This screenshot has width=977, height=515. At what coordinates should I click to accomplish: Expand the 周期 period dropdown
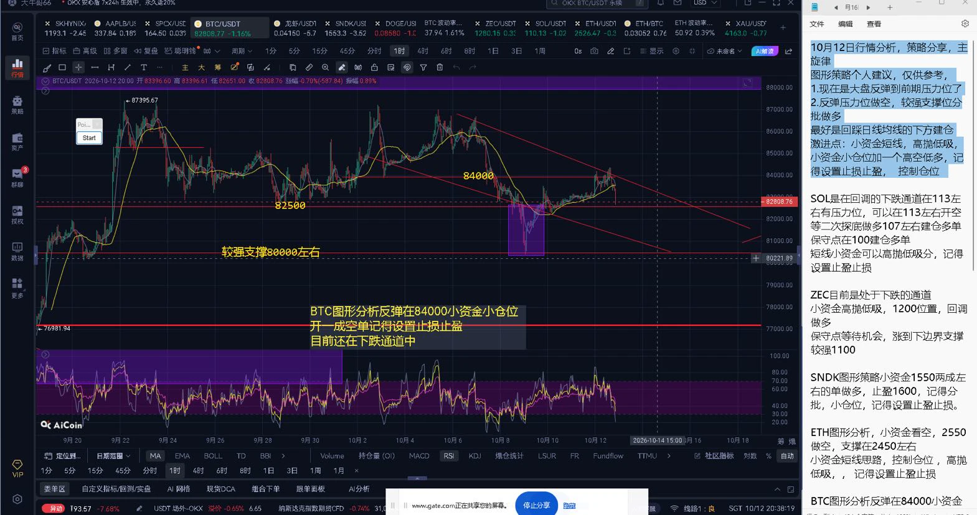point(242,51)
